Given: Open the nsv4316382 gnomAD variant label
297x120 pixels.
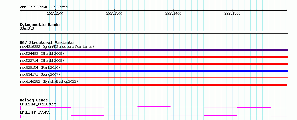Looking at the screenshot, I should click(x=57, y=47).
